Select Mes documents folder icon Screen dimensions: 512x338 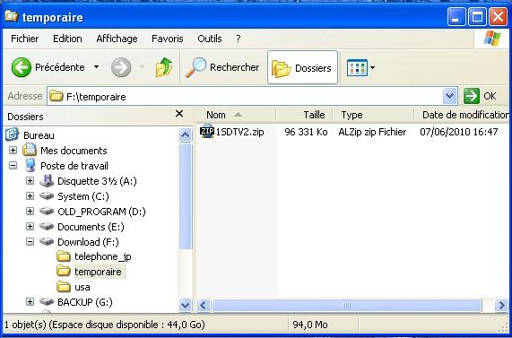pos(30,150)
